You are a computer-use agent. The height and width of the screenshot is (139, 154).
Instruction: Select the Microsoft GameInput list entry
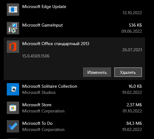74,28
